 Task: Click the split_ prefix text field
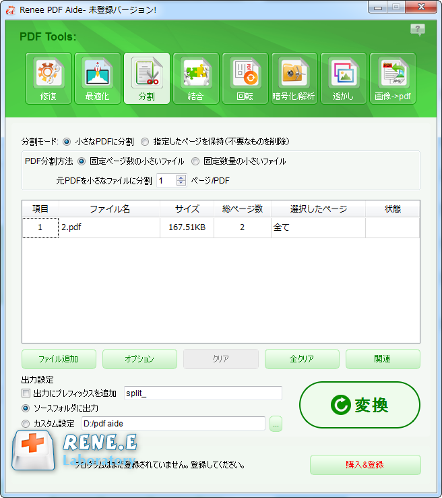(203, 393)
